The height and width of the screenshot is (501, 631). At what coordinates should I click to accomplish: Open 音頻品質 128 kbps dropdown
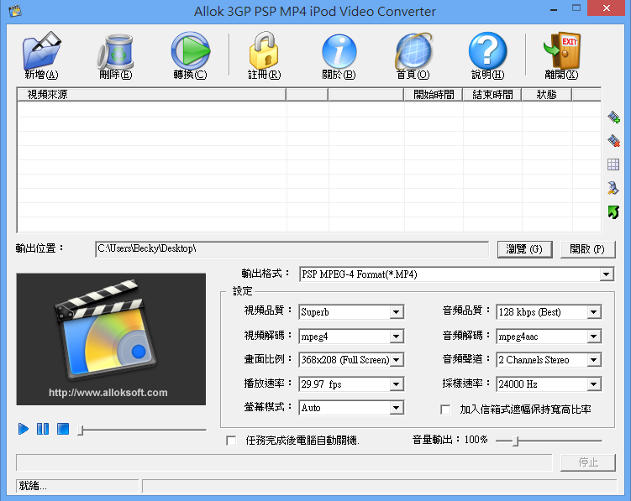[549, 312]
